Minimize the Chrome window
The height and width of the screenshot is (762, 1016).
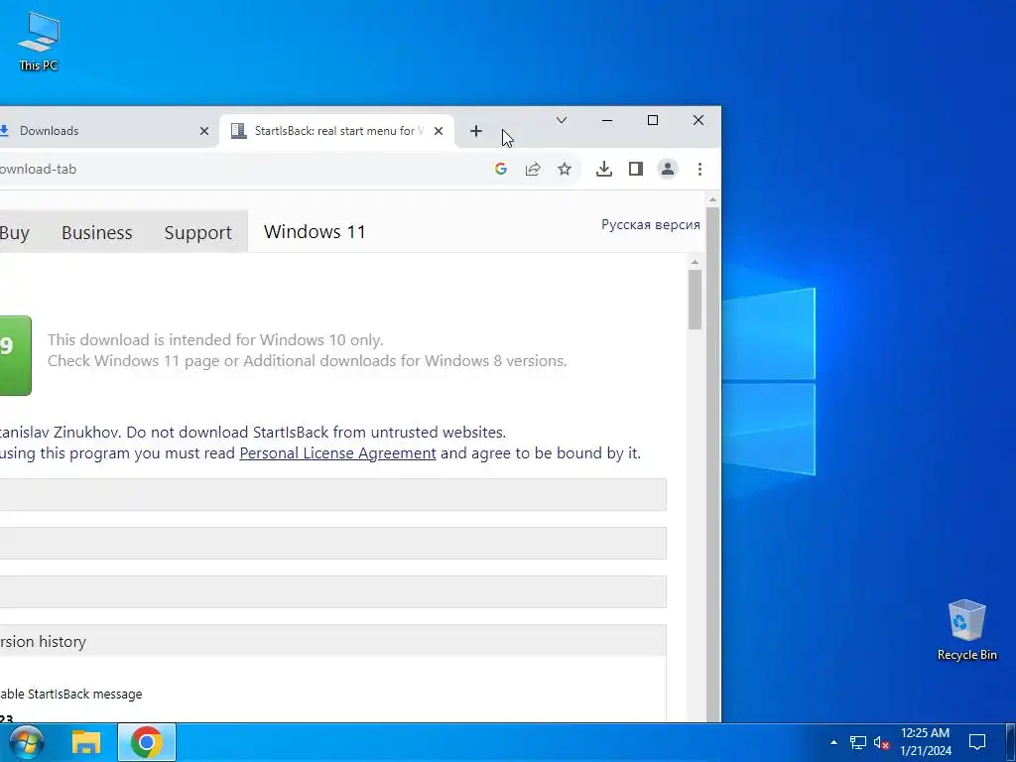pos(607,120)
